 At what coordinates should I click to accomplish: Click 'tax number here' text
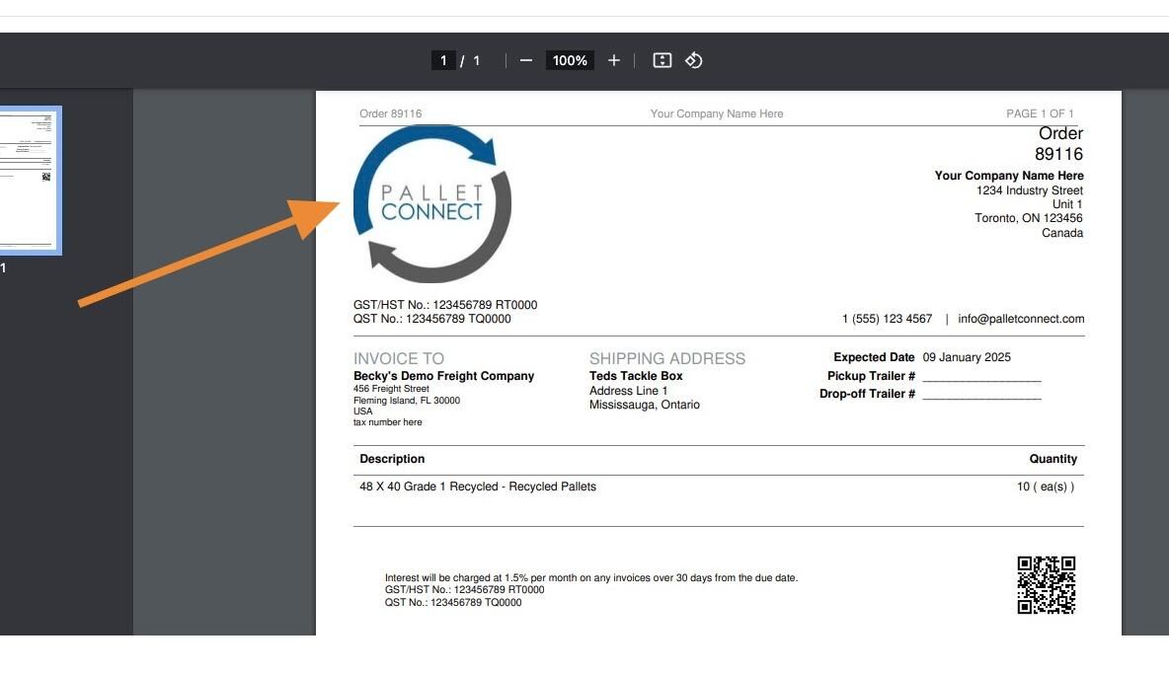388,421
